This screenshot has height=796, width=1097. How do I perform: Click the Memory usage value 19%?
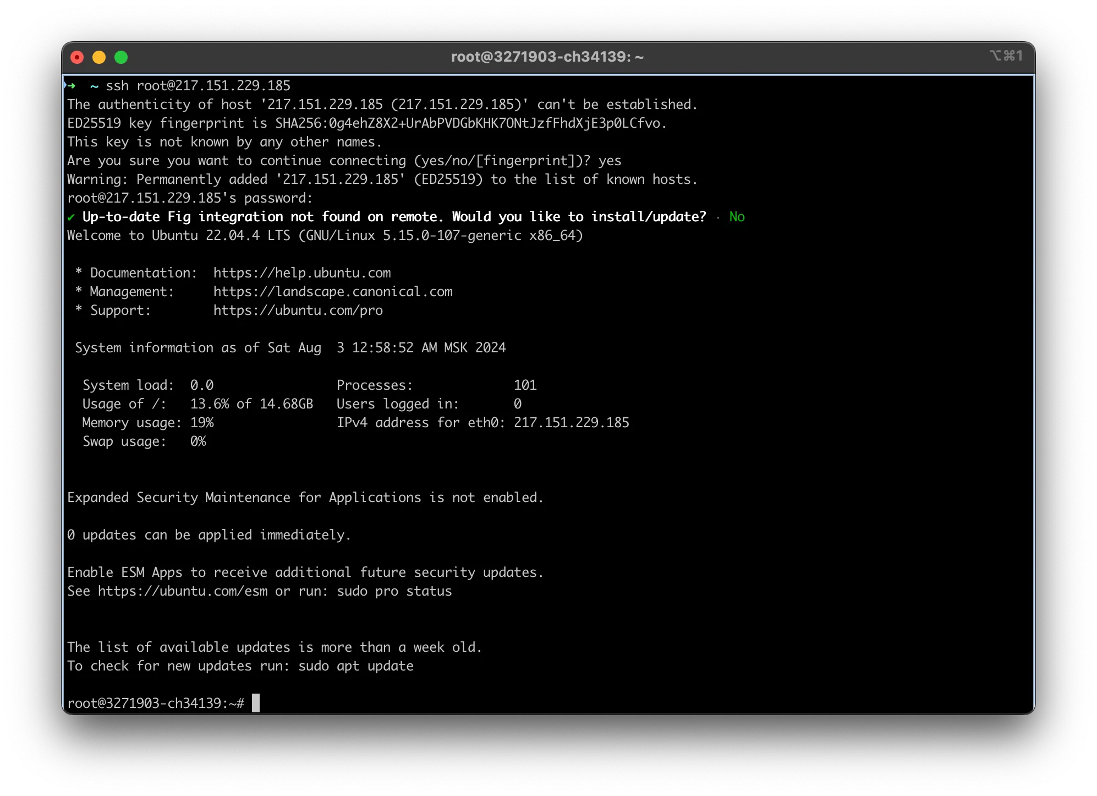point(202,423)
